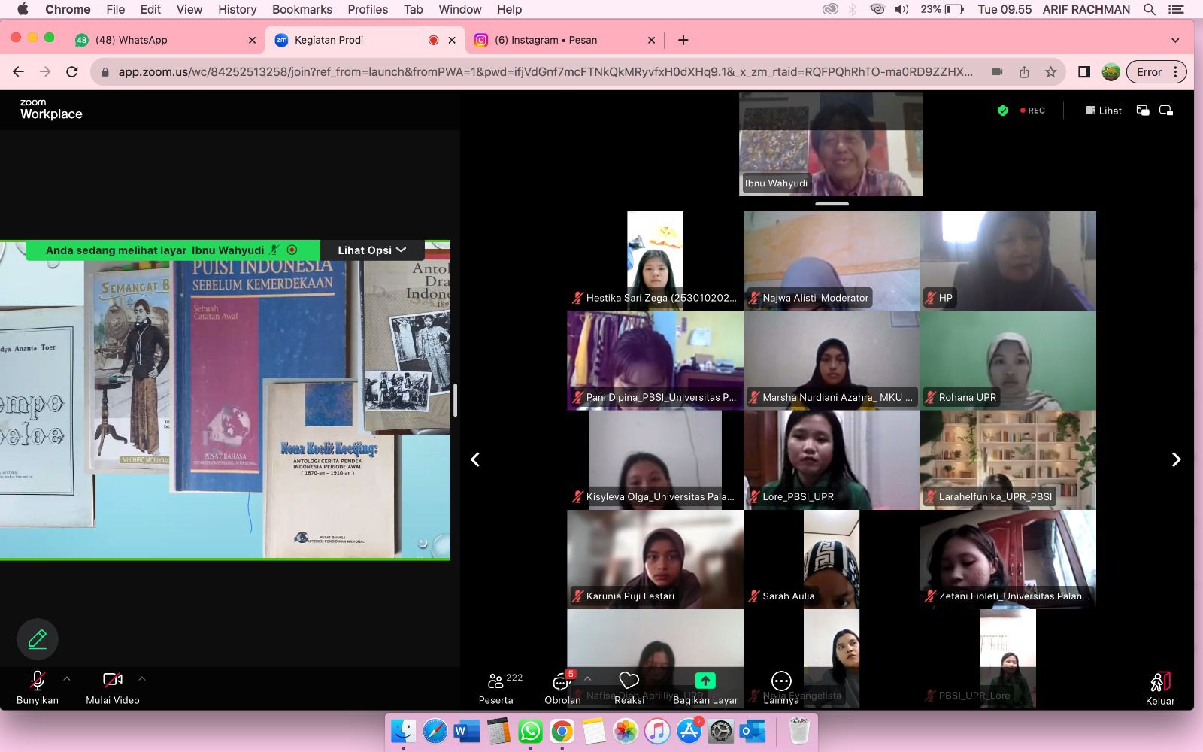Screen dimensions: 1203x752
Task: Click the Chrome Error button
Action: [1156, 72]
